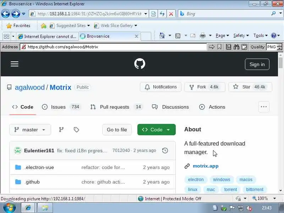The height and width of the screenshot is (213, 284).
Task: Open the recent pages dropdown arrow
Action: tap(23, 13)
